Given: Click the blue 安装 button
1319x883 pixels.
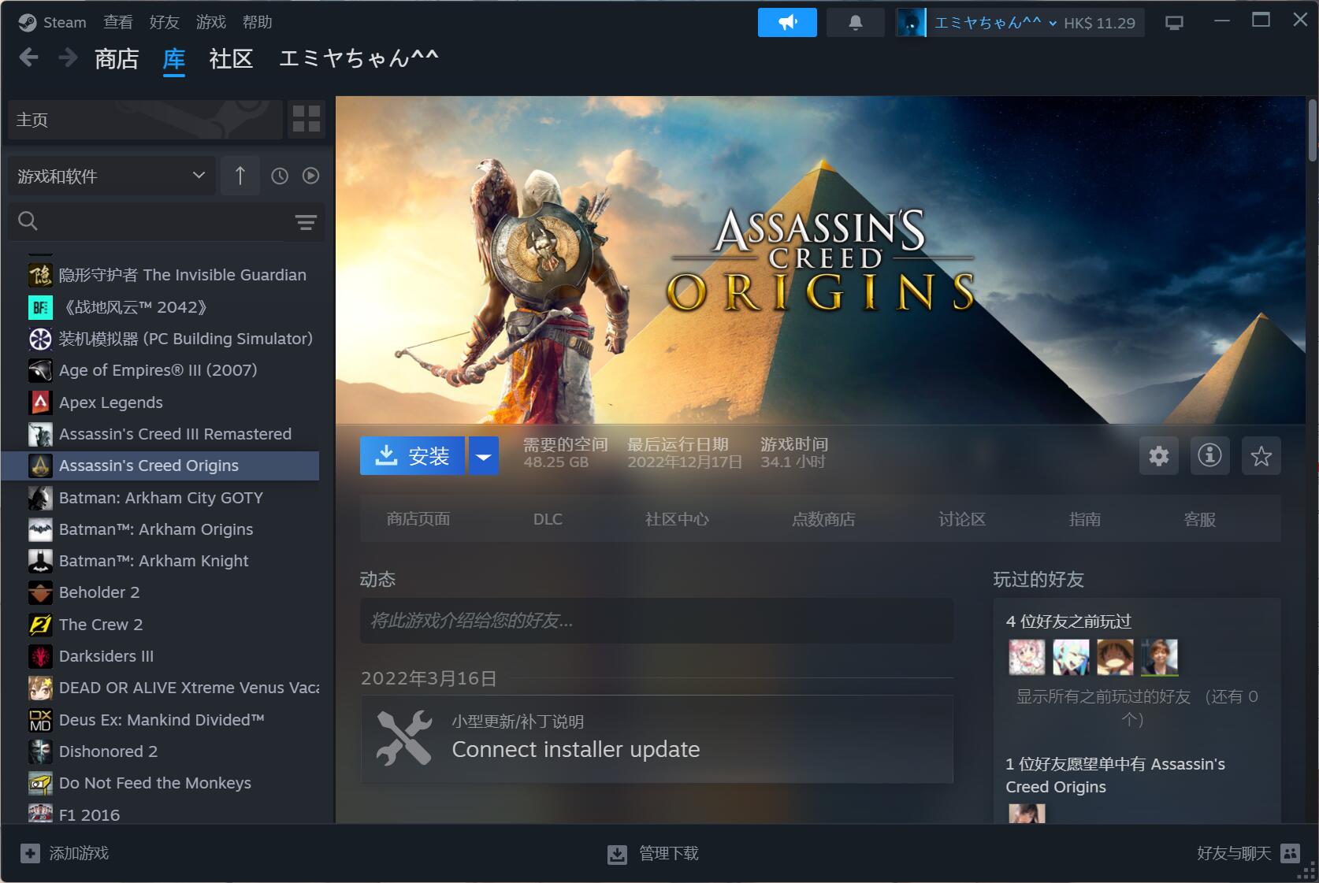Looking at the screenshot, I should point(412,456).
